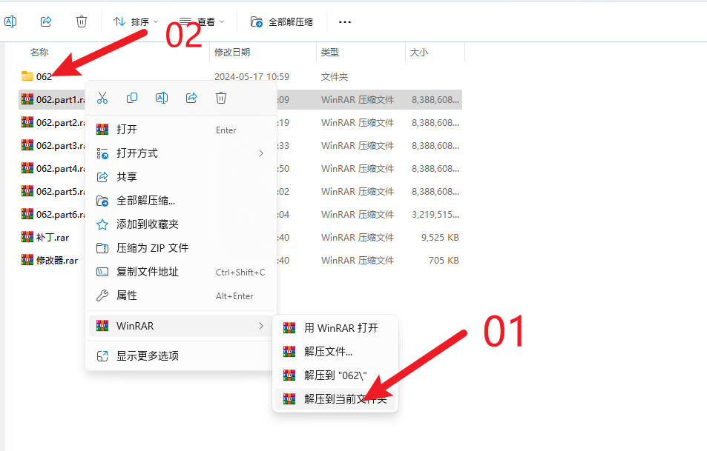This screenshot has width=707, height=451.
Task: Choose 复制文件地址 from the context menu
Action: 181,272
